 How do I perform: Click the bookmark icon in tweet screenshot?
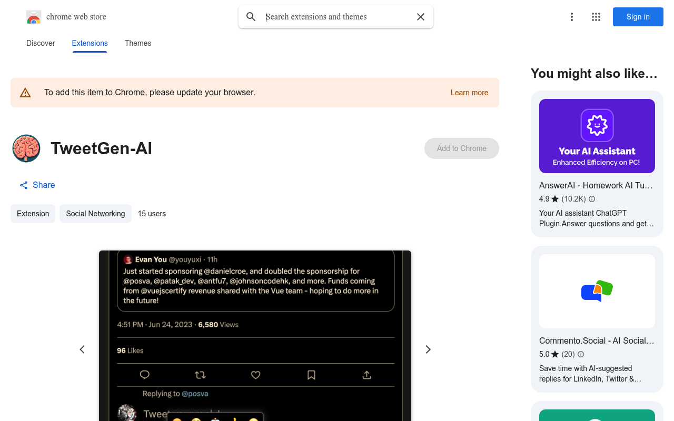click(311, 375)
